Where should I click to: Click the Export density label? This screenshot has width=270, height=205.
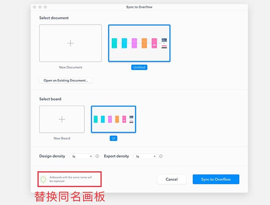[116, 156]
